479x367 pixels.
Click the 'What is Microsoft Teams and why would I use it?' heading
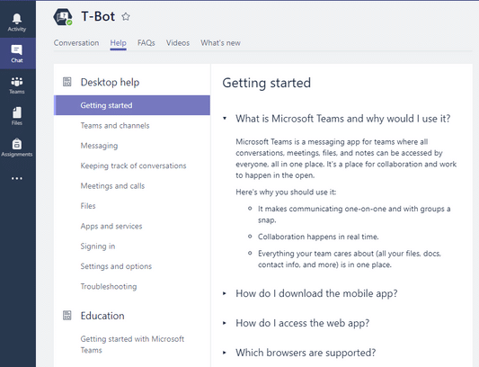(343, 119)
